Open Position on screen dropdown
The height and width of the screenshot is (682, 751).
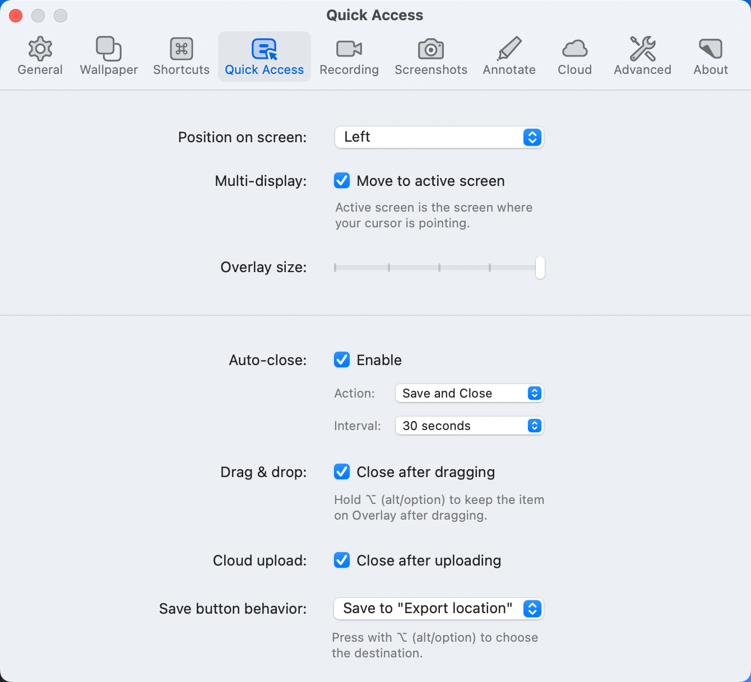(439, 137)
